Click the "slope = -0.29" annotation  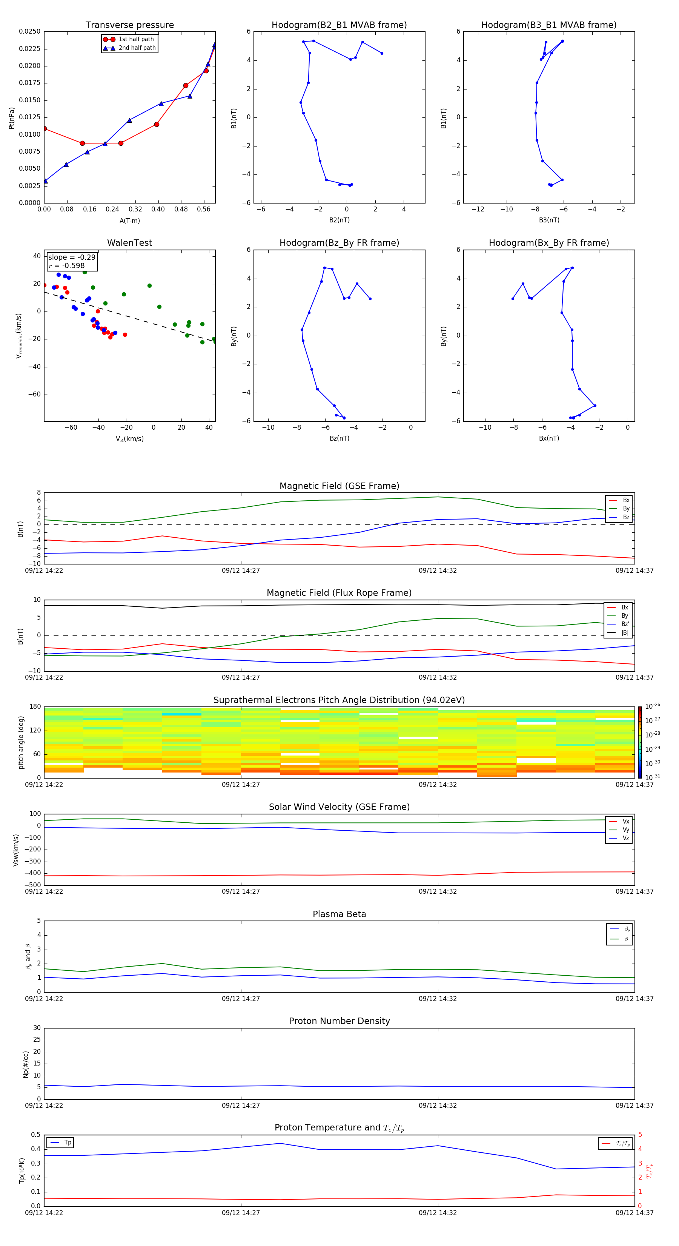(72, 258)
